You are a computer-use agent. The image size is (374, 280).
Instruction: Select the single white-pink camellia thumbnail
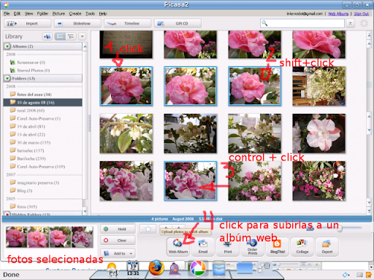318,133
